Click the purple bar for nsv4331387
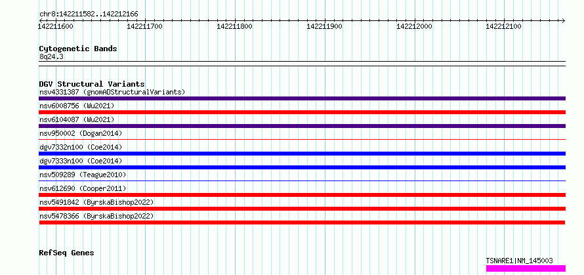 coord(302,98)
